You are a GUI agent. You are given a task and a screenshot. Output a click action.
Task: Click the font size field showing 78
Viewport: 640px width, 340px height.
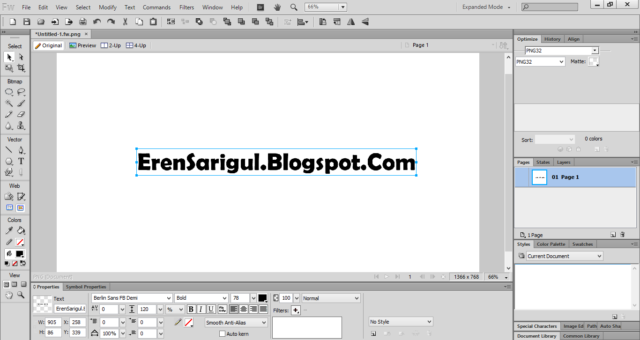(240, 298)
